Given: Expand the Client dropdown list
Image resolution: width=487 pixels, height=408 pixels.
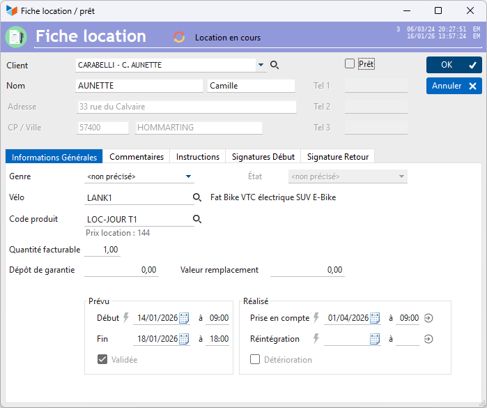Looking at the screenshot, I should 261,65.
